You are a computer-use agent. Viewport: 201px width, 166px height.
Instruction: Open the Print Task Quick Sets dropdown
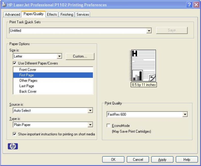[149, 31]
